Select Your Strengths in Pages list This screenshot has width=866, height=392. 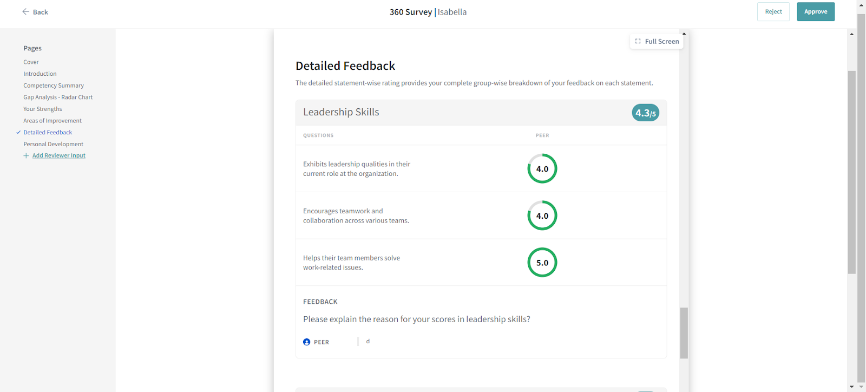42,109
